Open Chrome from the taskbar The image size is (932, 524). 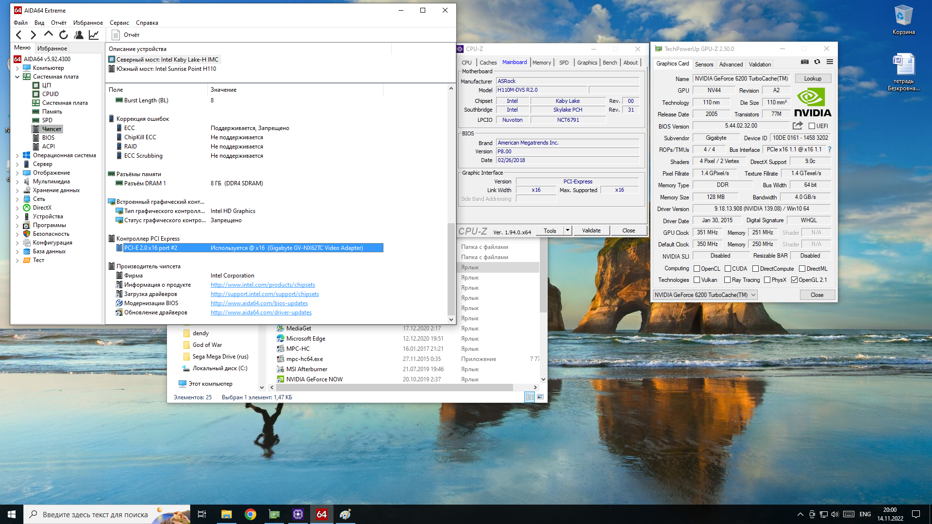click(x=250, y=514)
